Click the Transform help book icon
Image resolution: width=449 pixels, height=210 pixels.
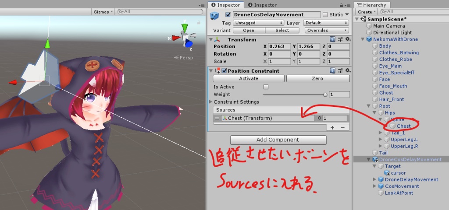coord(332,39)
